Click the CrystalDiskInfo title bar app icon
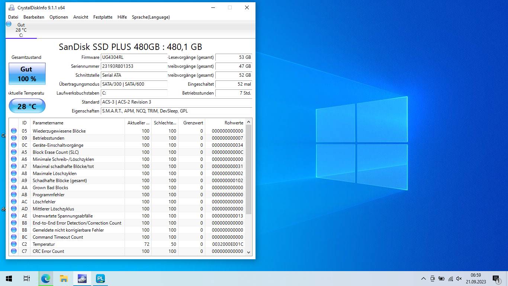Image resolution: width=508 pixels, height=286 pixels. [x=12, y=7]
